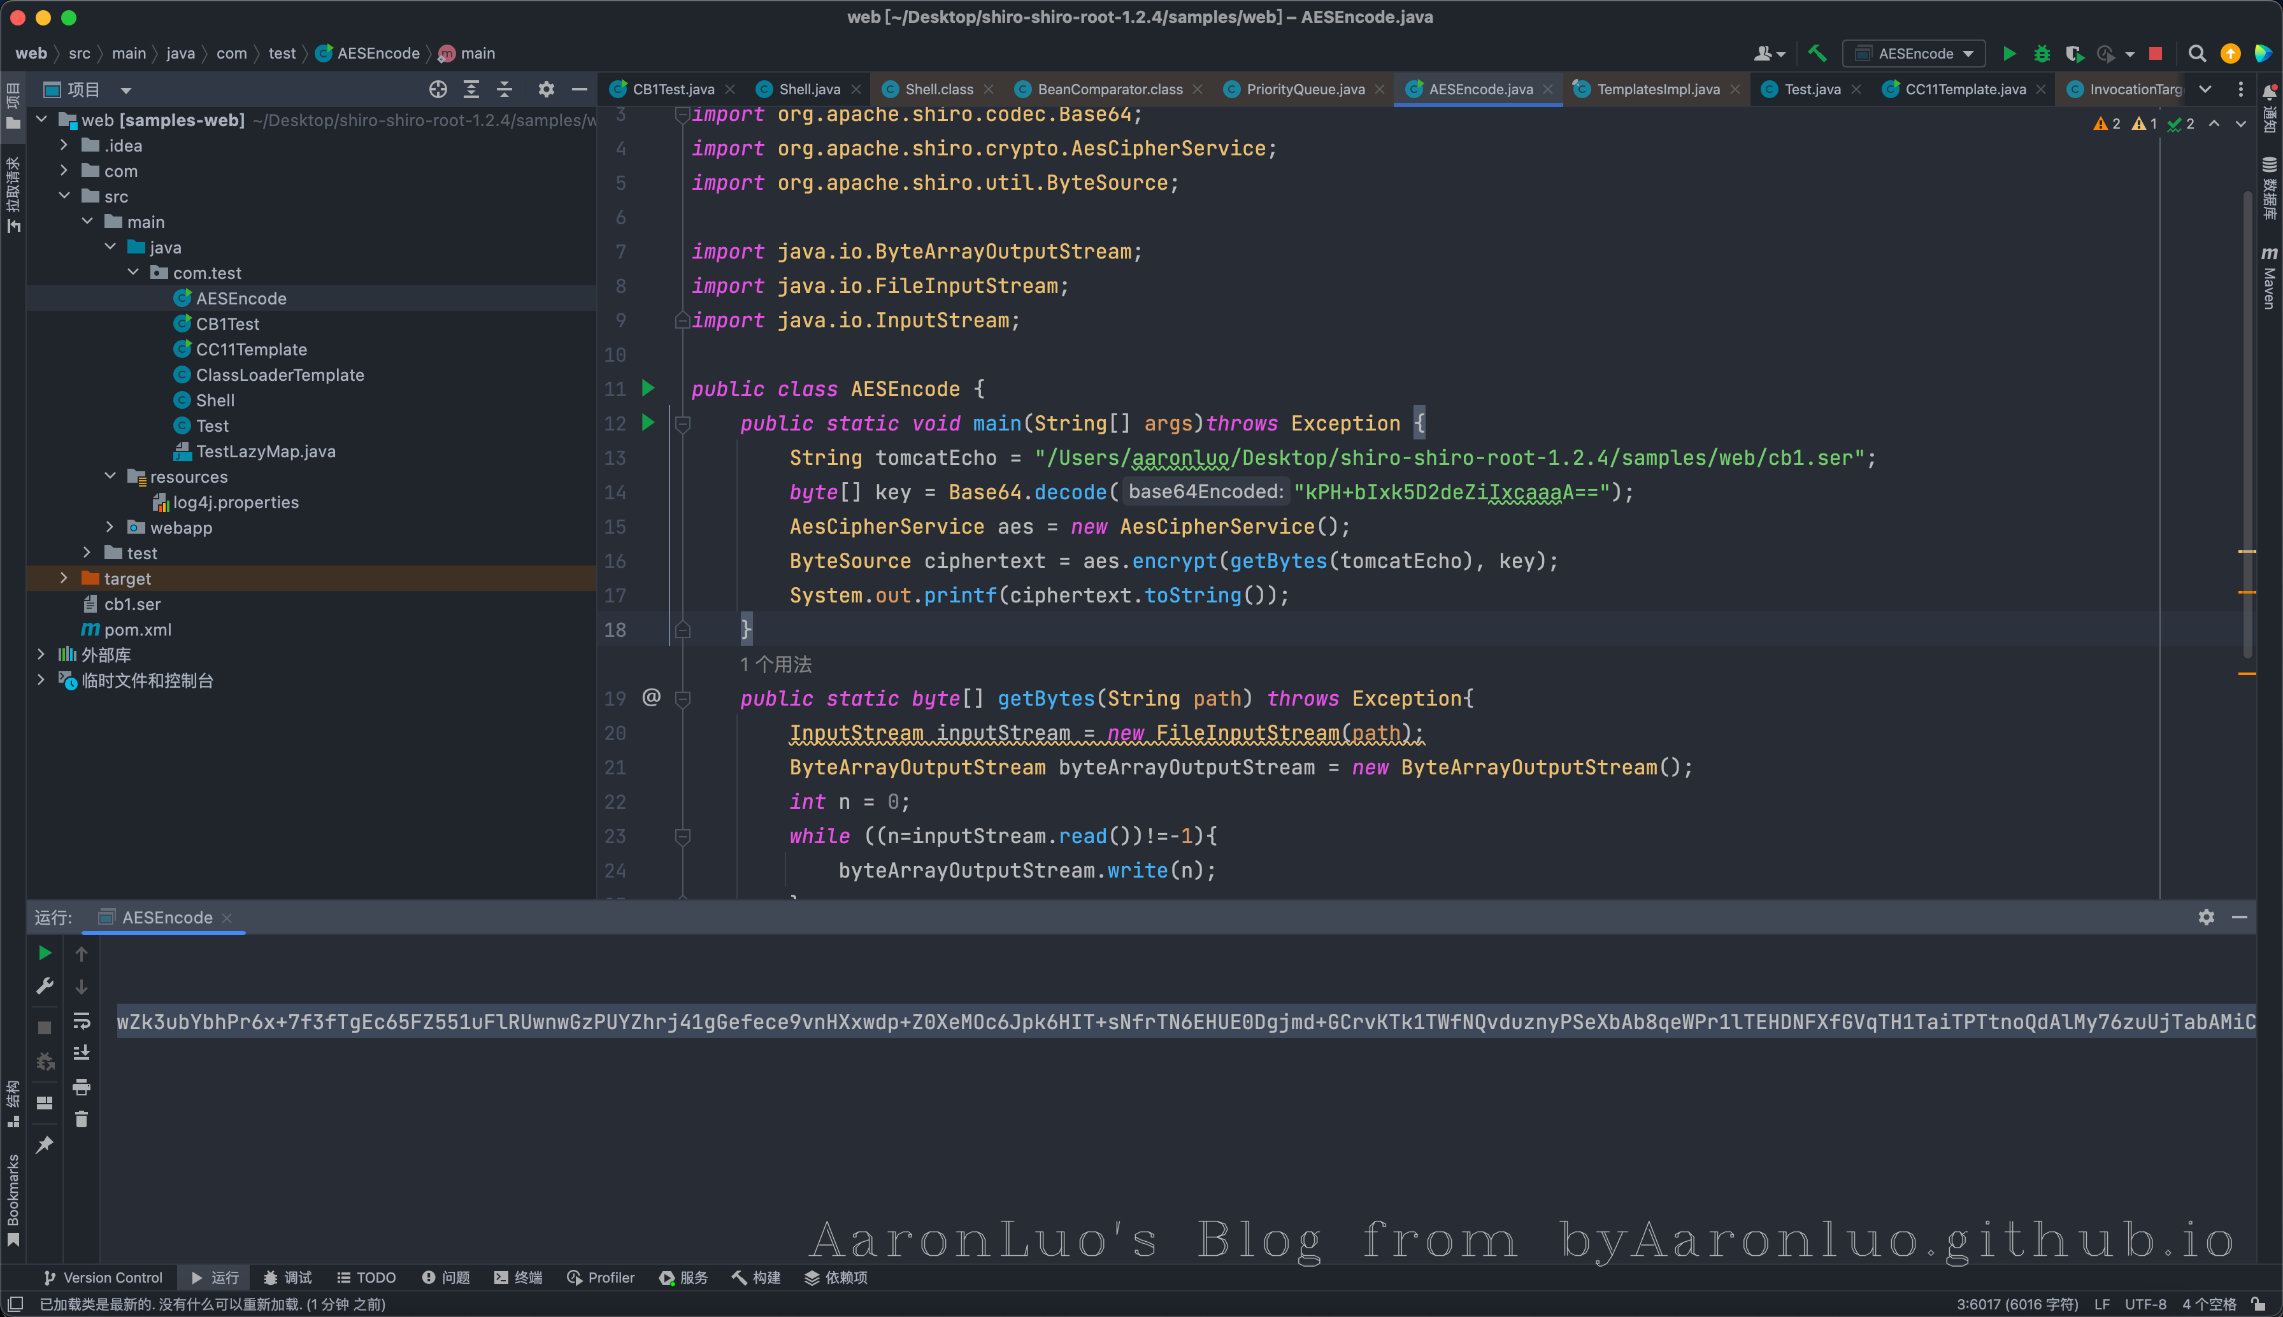Viewport: 2283px width, 1317px height.
Task: Open the 依赖项 dependencies tool window
Action: 836,1278
